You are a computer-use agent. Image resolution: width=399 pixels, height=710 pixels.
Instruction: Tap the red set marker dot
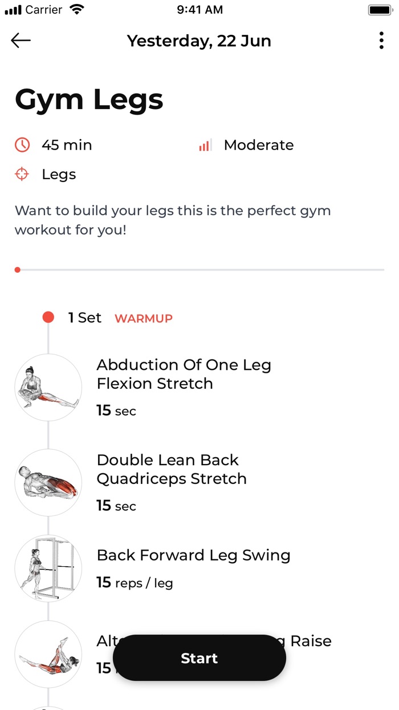coord(48,317)
